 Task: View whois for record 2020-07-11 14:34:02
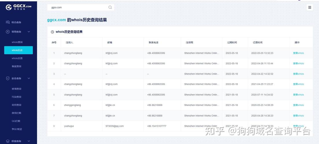[298, 95]
